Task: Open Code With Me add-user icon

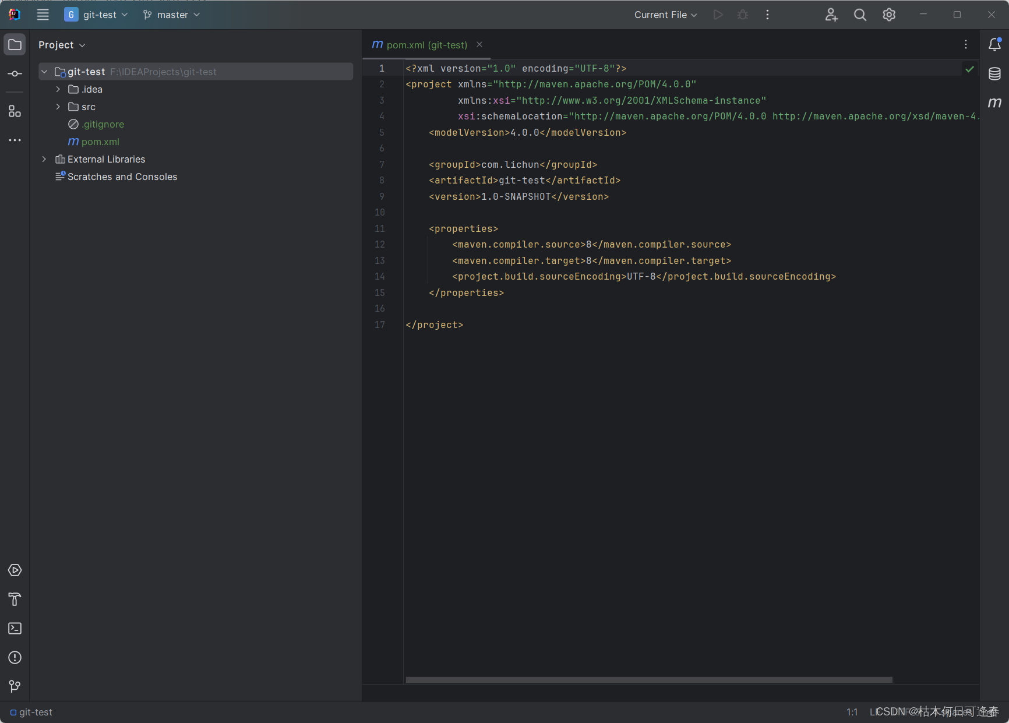Action: coord(831,15)
